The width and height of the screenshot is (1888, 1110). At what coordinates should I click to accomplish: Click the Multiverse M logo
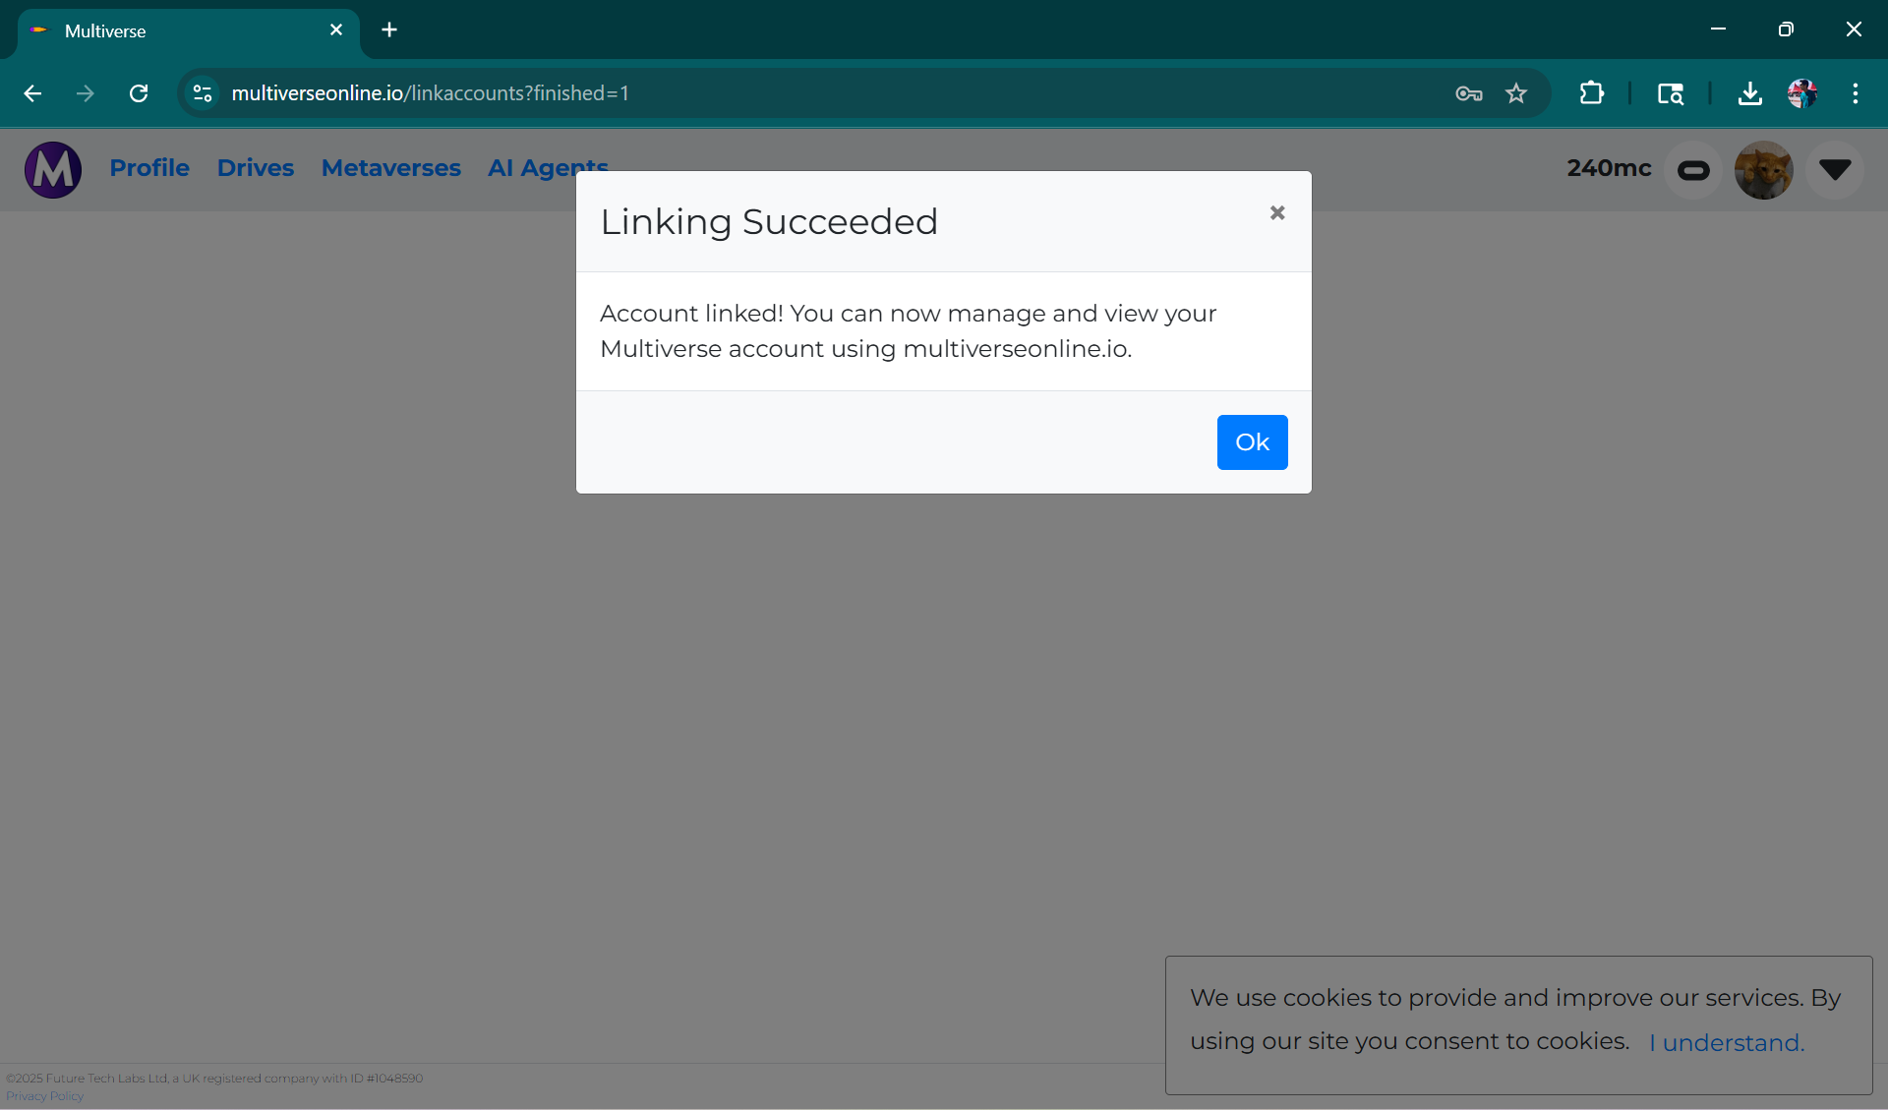pos(53,170)
